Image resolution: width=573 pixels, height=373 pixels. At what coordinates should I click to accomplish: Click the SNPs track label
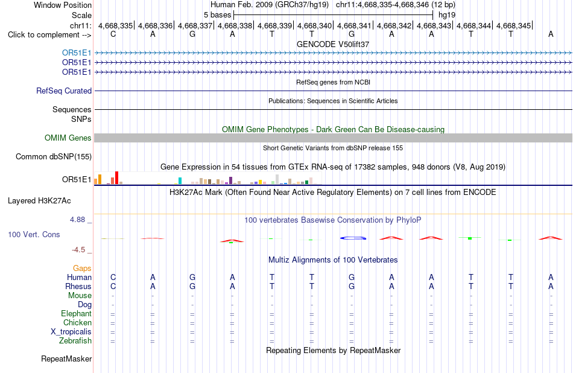(x=81, y=119)
